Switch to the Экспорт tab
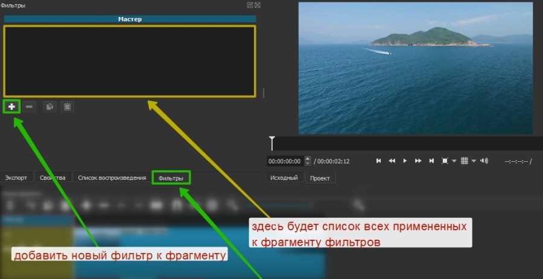The image size is (543, 279). click(x=16, y=178)
